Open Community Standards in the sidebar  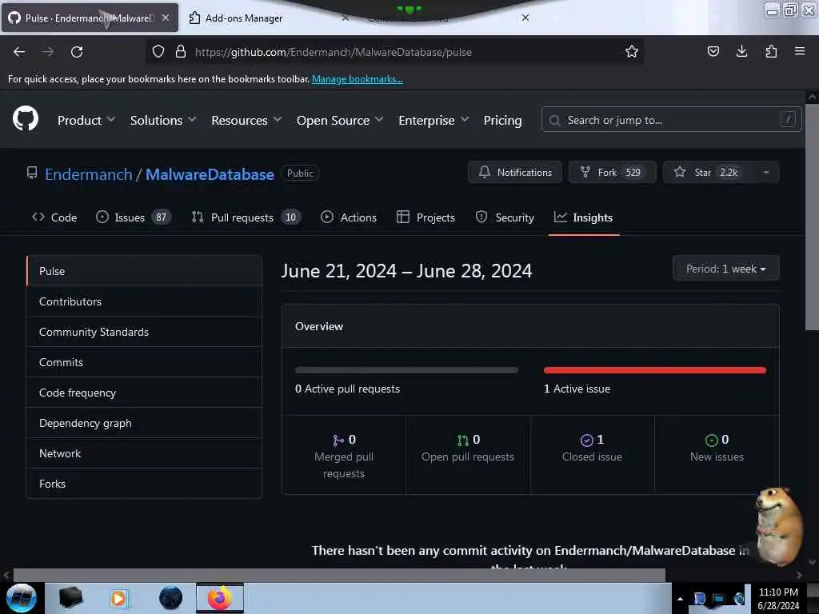click(x=144, y=332)
